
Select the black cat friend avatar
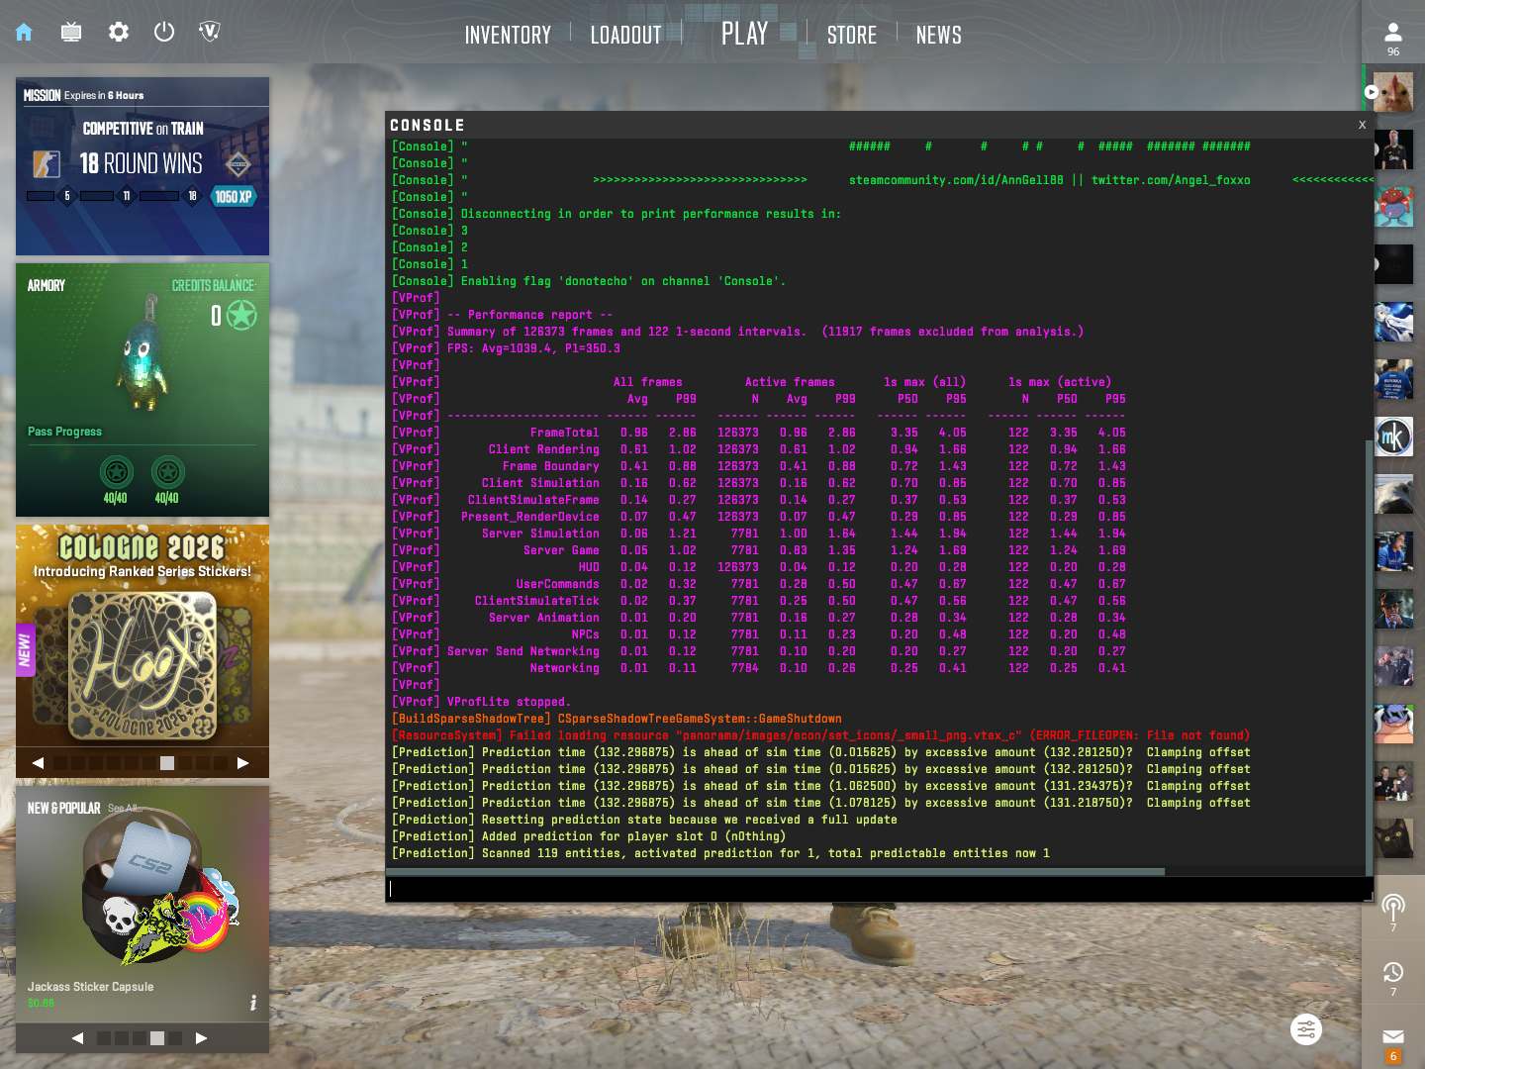click(x=1393, y=838)
